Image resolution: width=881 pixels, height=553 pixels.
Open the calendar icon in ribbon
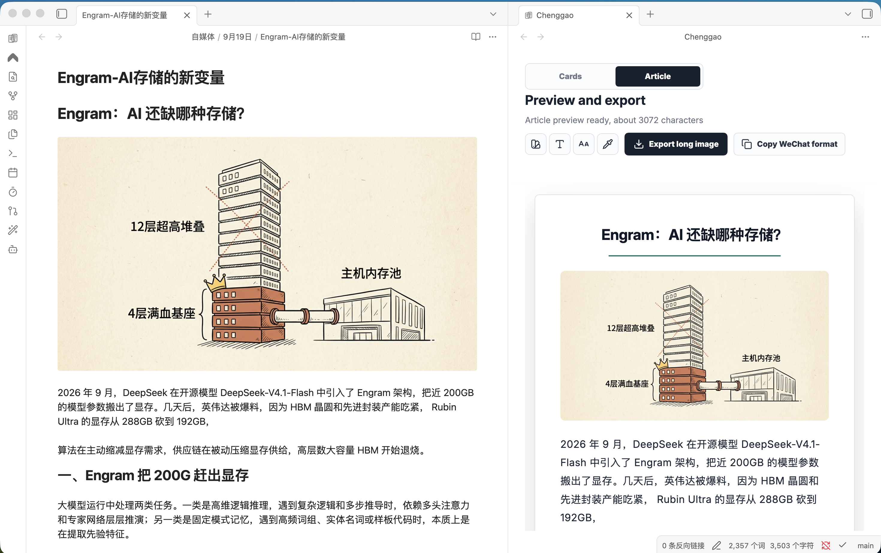(x=13, y=173)
